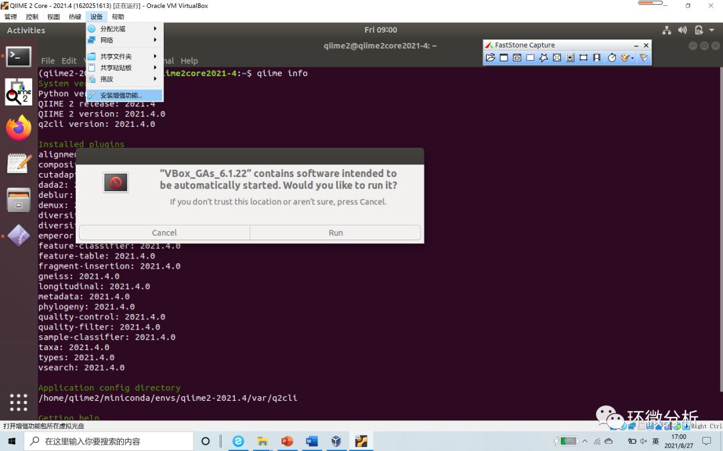Open VirtualBox 设备 menu
The height and width of the screenshot is (451, 723).
[96, 17]
